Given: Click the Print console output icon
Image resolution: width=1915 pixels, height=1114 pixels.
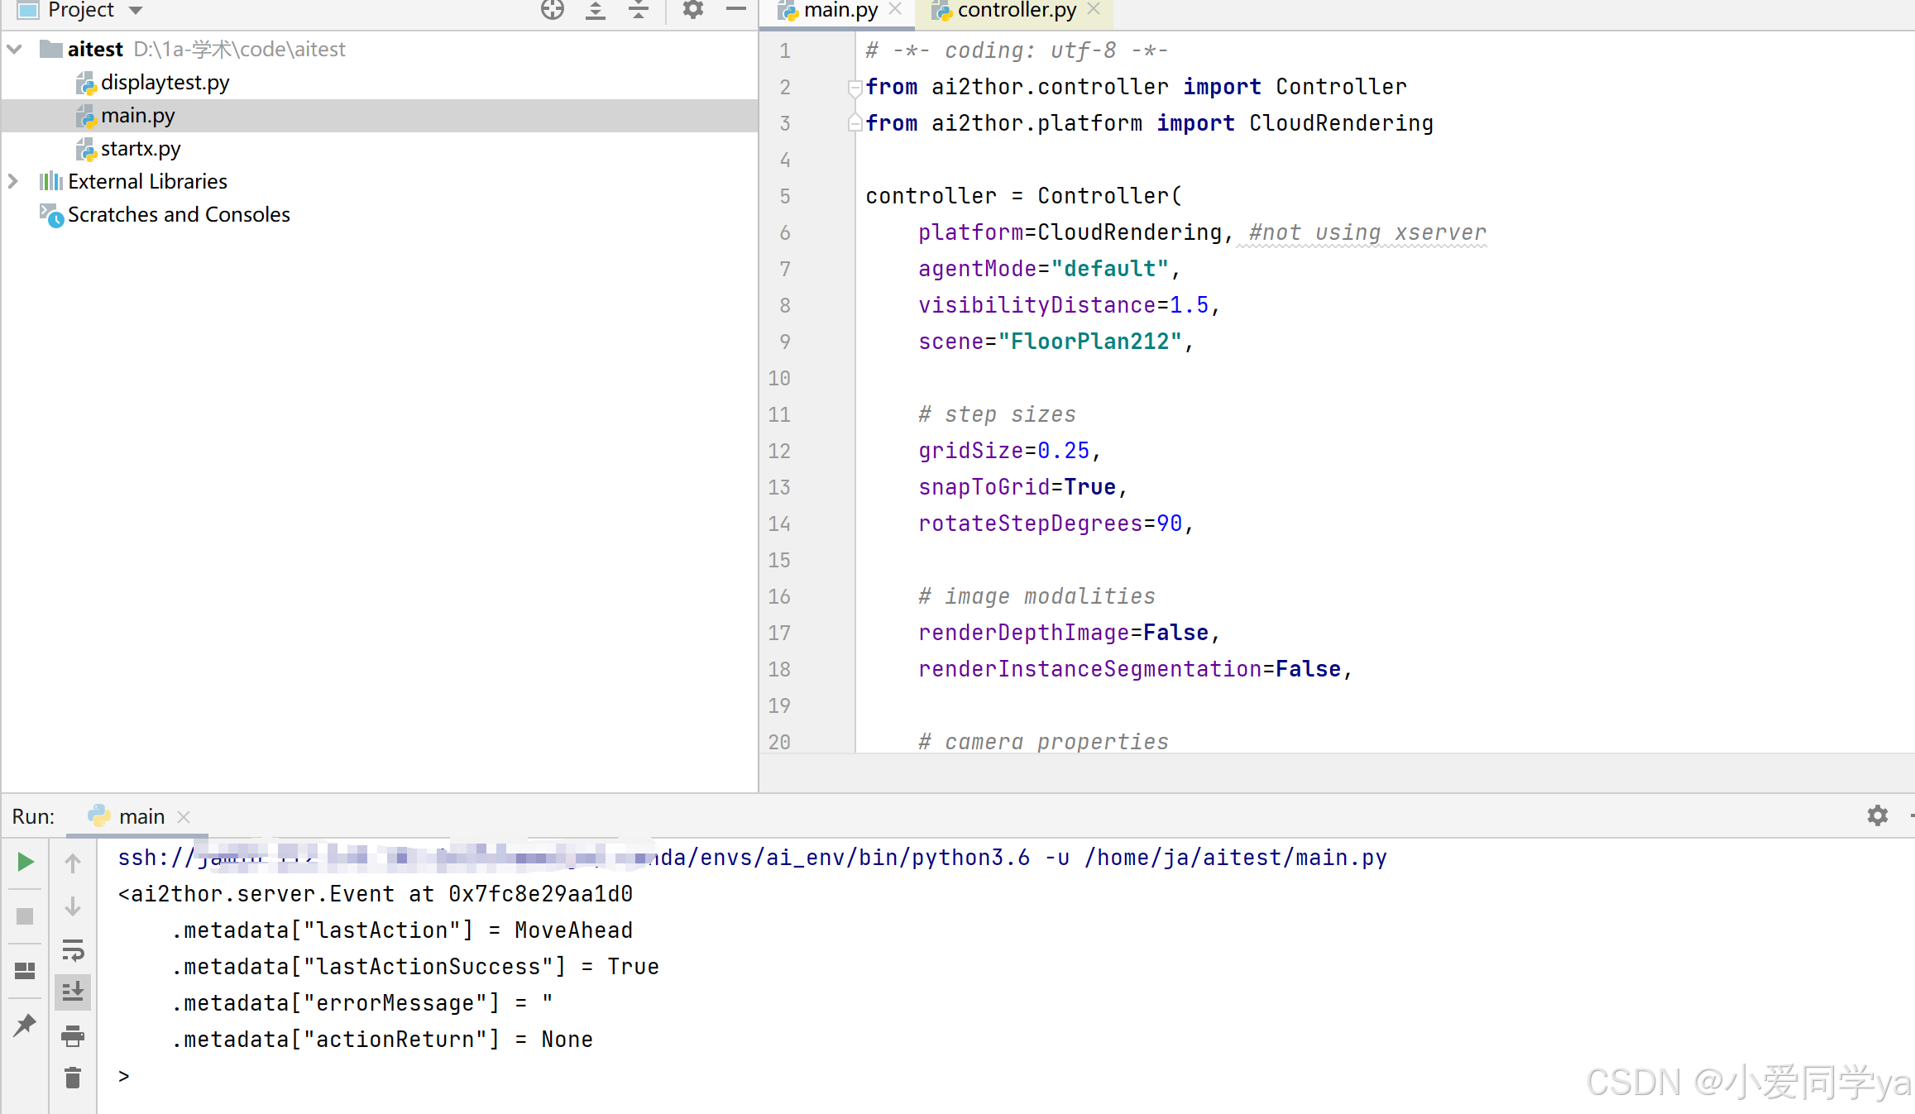Looking at the screenshot, I should 73,1035.
